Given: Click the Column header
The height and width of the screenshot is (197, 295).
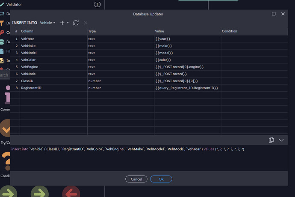Looking at the screenshot, I should pos(53,31).
